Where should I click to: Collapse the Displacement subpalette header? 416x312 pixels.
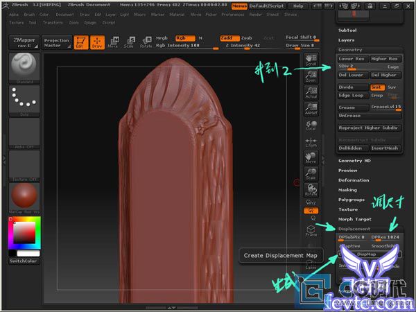pyautogui.click(x=354, y=229)
